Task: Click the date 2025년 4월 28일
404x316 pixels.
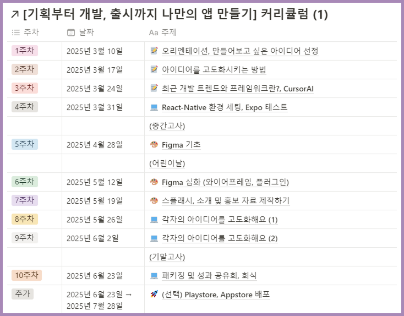Action: [95, 145]
